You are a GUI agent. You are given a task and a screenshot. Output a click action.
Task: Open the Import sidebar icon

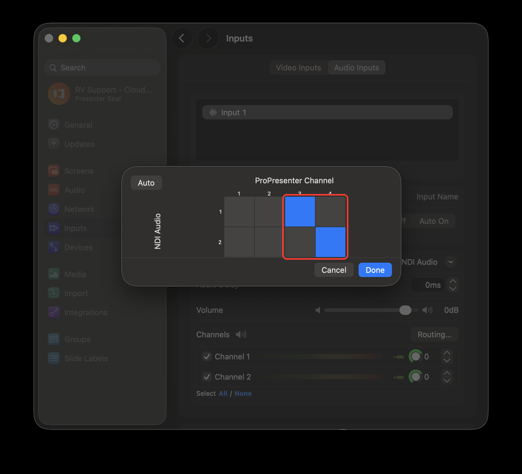click(54, 293)
